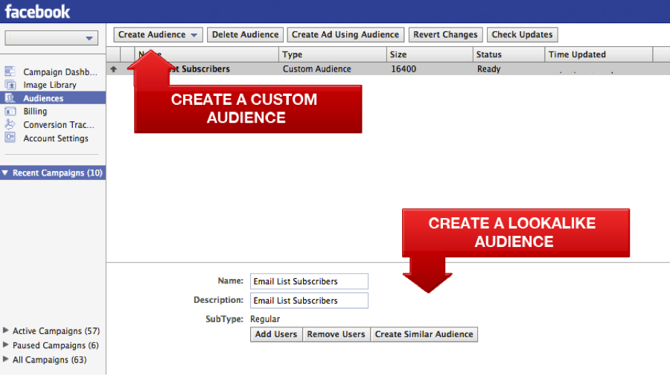Click the Ready status cell
The image size is (670, 375).
[x=488, y=68]
